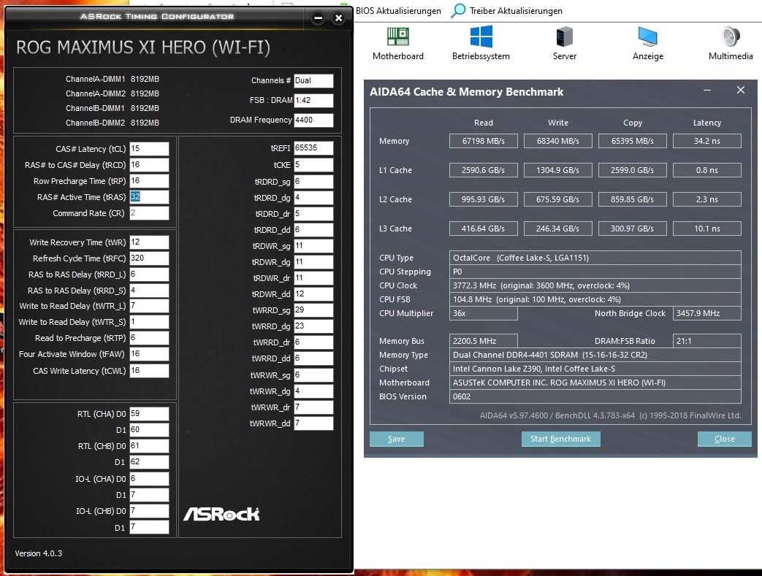Click the tREFI value field
Viewport: 762px width, 576px height.
point(313,147)
